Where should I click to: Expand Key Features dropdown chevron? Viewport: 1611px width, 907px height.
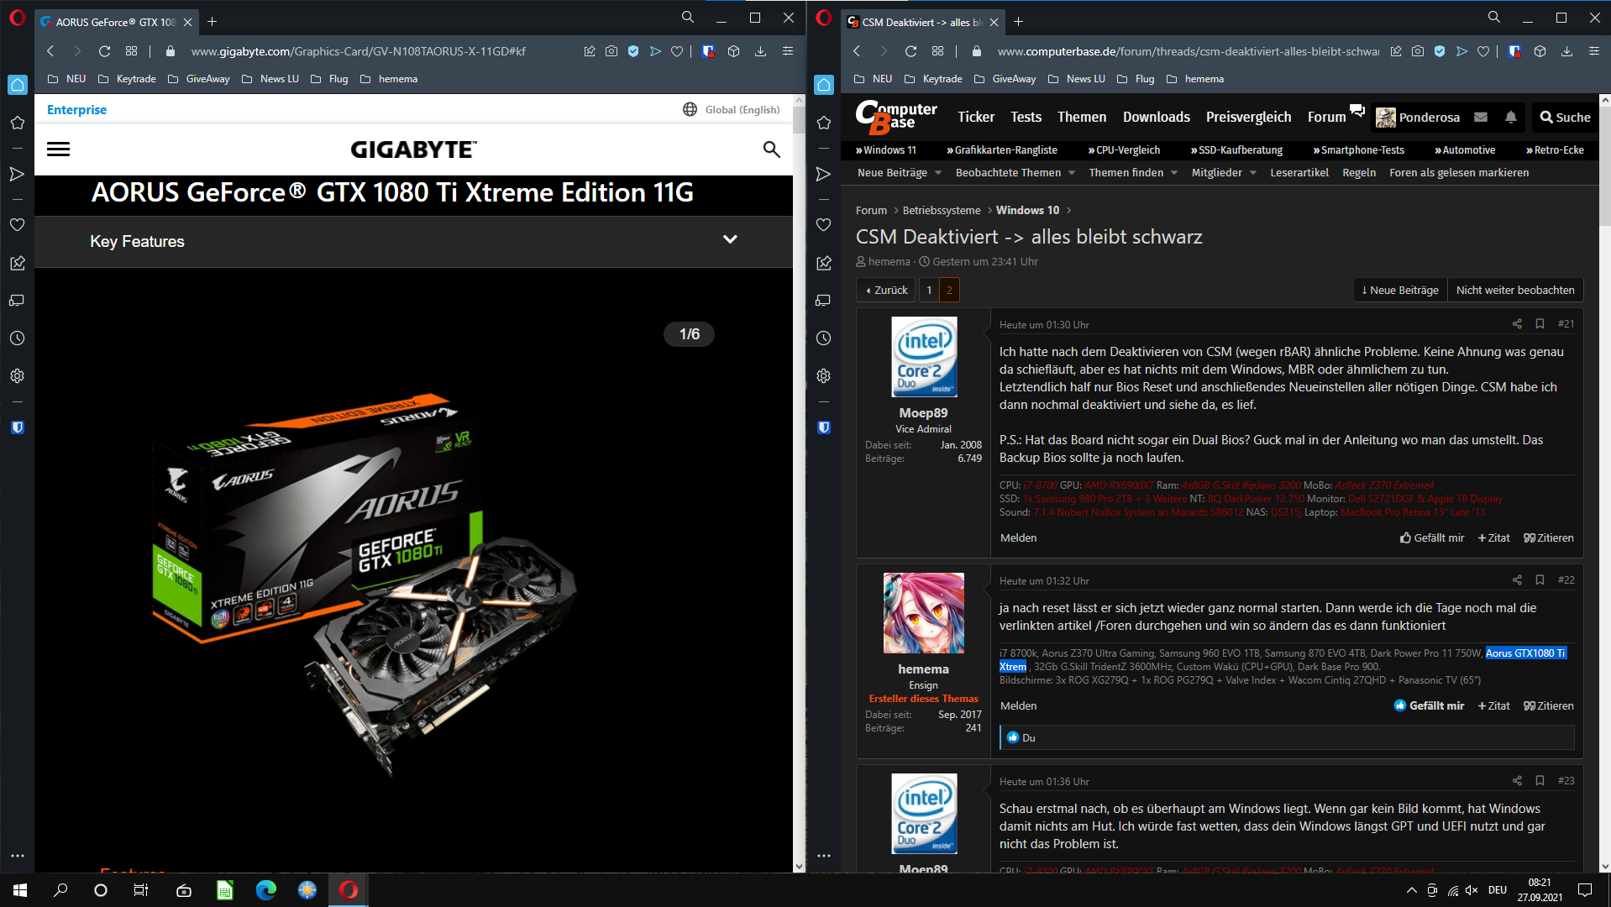(x=730, y=240)
